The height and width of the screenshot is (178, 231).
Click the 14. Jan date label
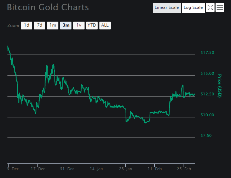(x=96, y=169)
